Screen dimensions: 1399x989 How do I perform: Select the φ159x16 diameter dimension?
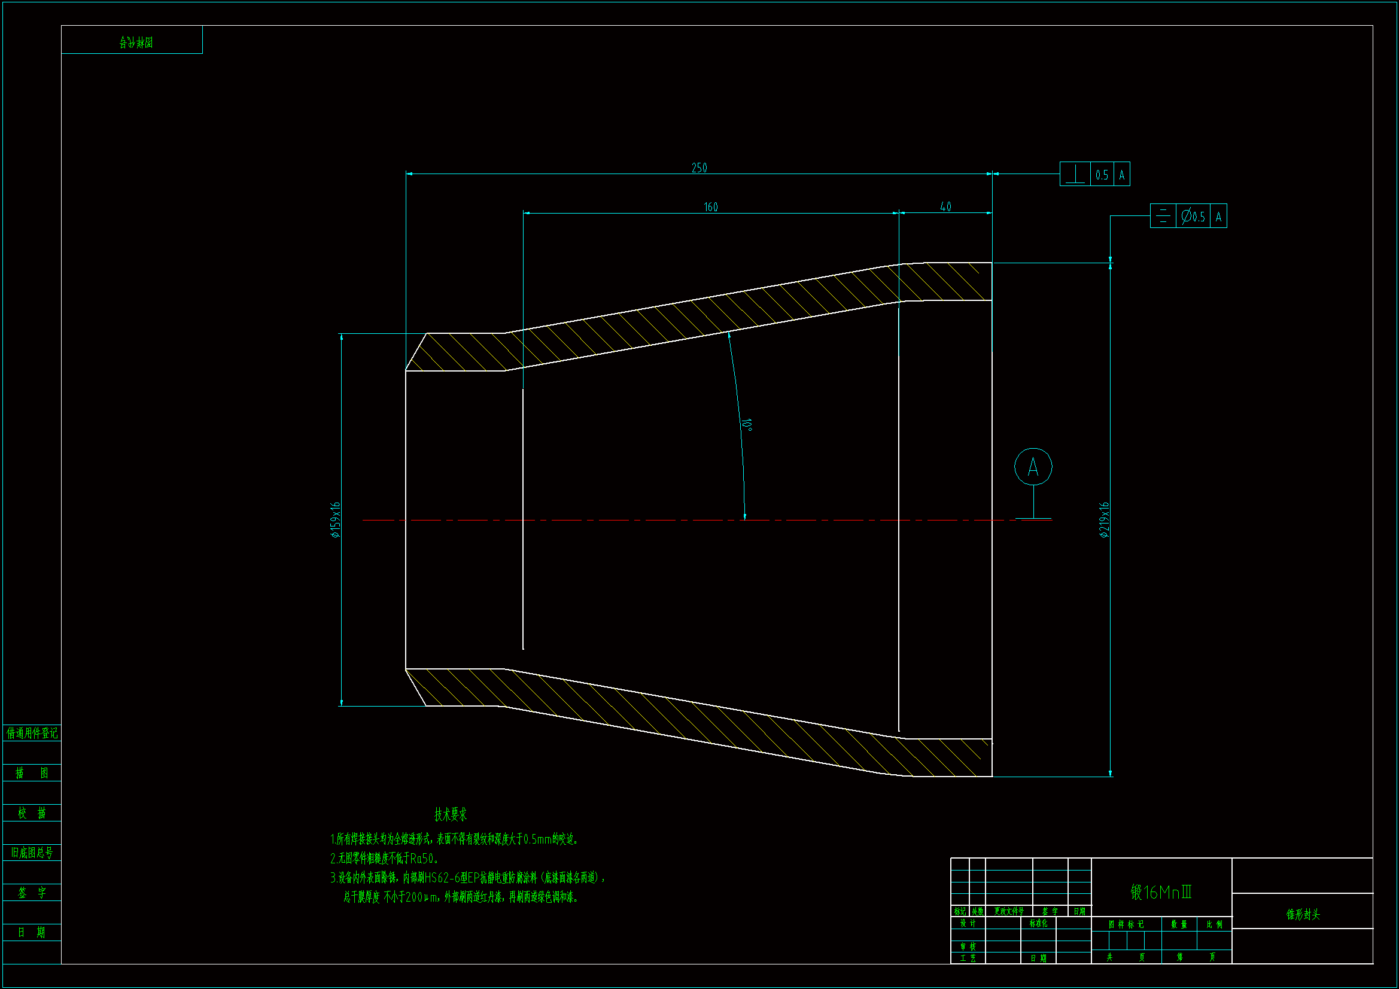(335, 520)
